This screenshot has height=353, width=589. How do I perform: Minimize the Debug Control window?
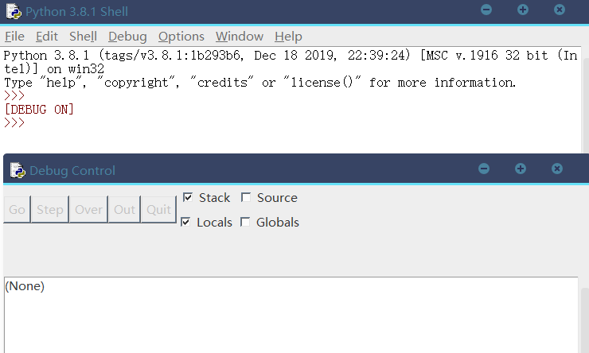484,169
